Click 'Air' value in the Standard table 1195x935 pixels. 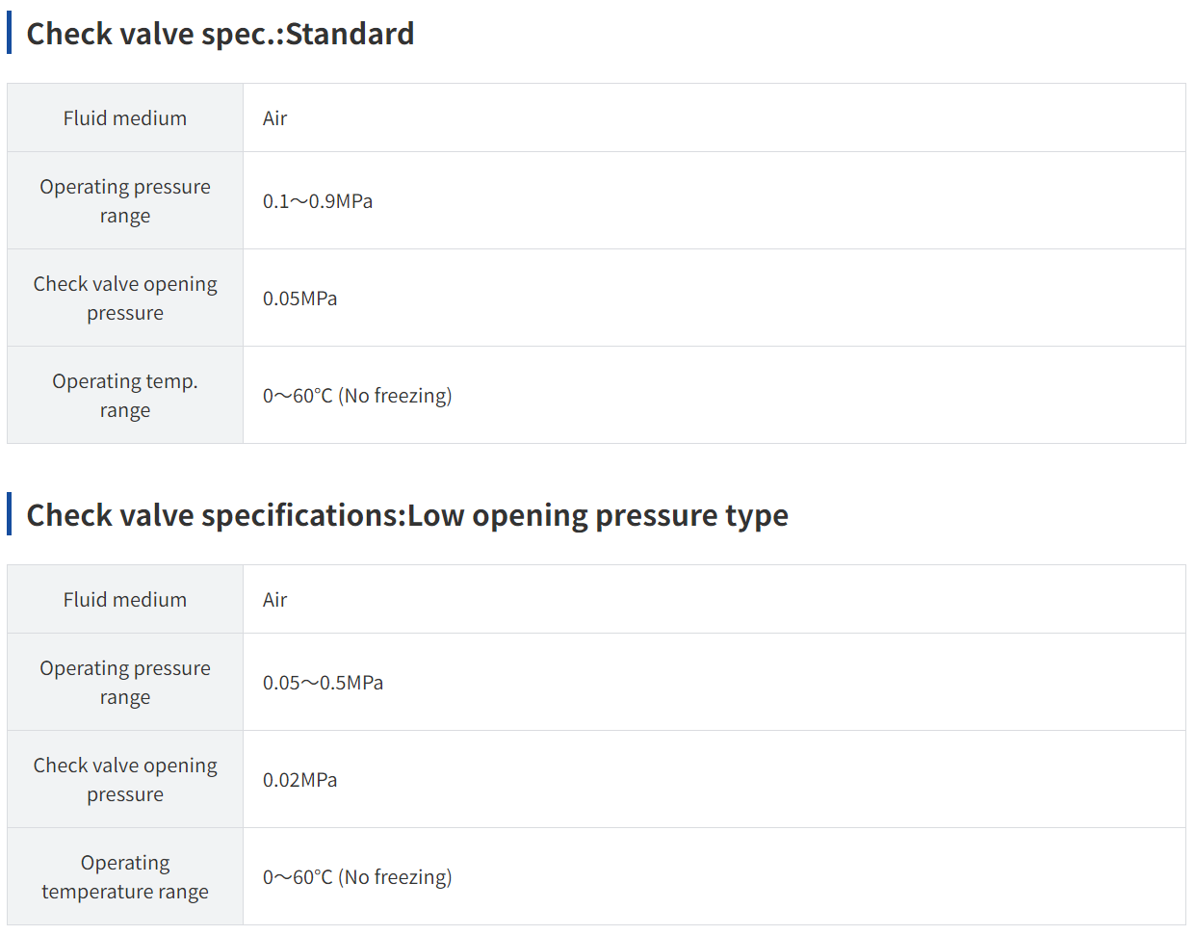click(x=274, y=118)
